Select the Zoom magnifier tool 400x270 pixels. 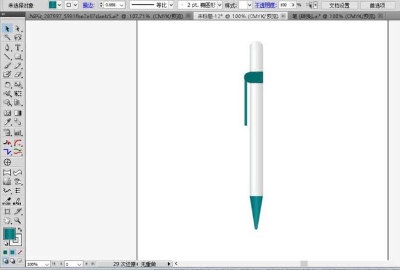tap(18, 220)
